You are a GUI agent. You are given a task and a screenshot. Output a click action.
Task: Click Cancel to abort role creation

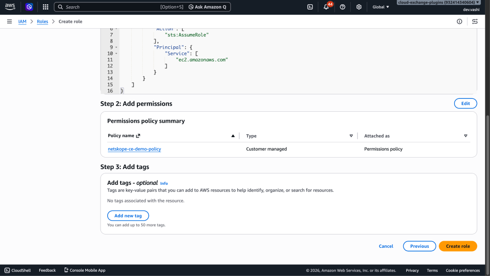[x=386, y=246]
